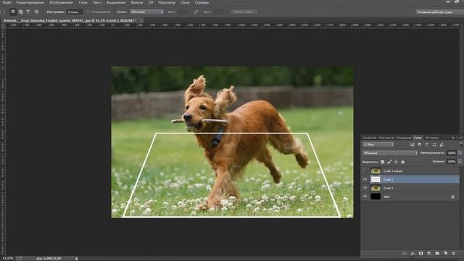
Task: Toggle lock transparent pixels
Action: pos(382,162)
